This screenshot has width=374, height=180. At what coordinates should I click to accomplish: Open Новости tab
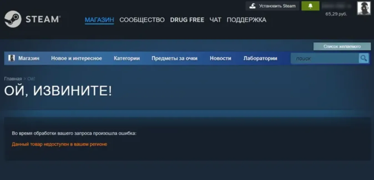pos(221,58)
